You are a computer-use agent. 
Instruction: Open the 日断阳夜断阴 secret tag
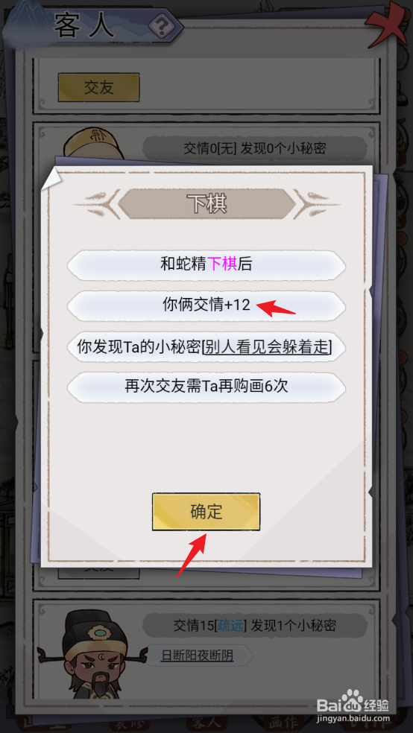[198, 656]
